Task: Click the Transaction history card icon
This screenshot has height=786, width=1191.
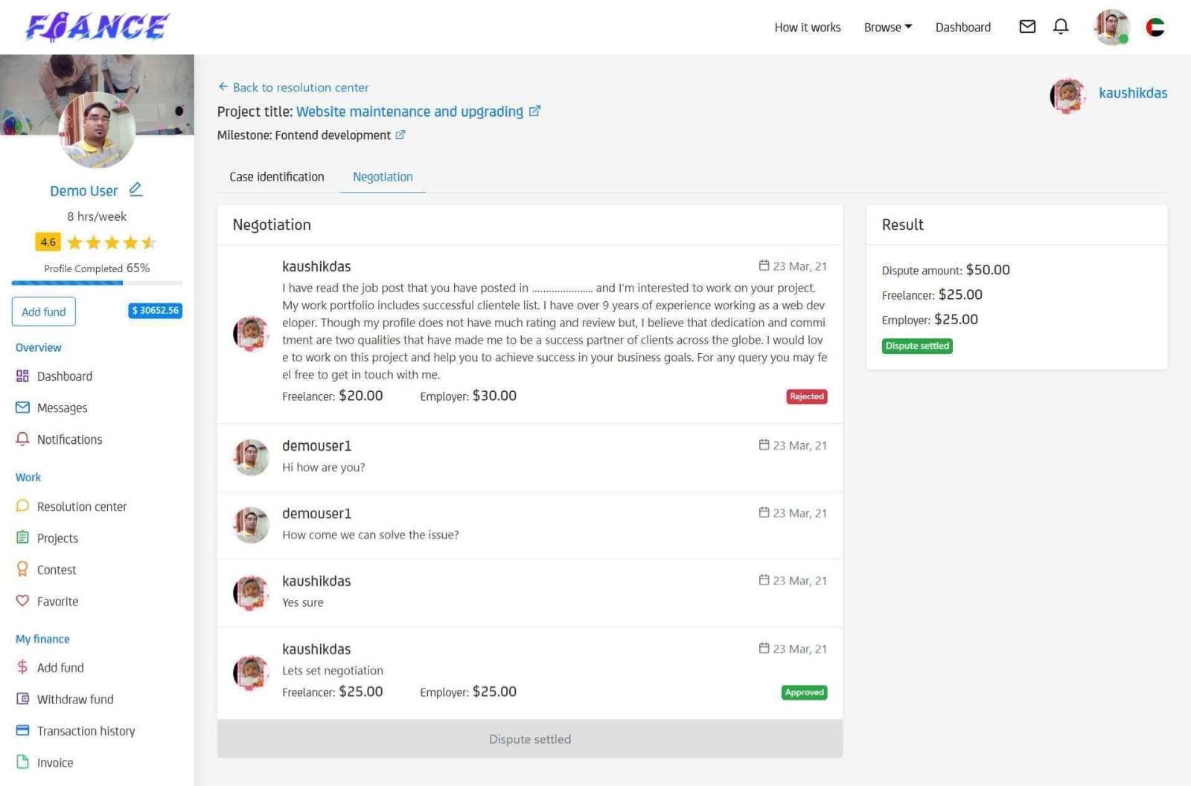Action: 22,730
